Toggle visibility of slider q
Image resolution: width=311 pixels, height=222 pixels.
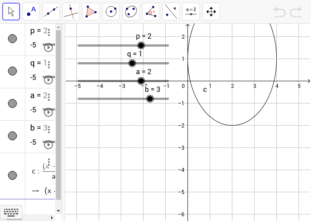coord(12,71)
